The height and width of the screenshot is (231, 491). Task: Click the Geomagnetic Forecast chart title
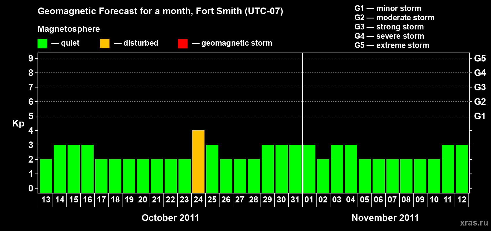coord(160,11)
